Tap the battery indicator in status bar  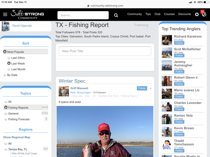point(206,2)
